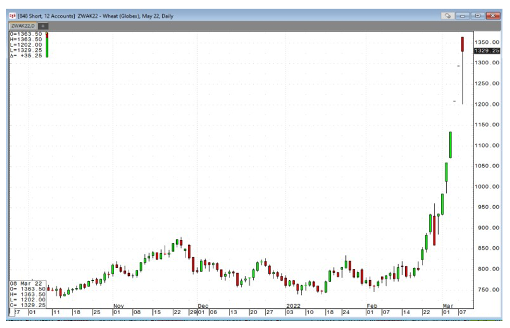Image resolution: width=510 pixels, height=328 pixels.
Task: Select the ZWAK22,D tab
Action: pos(23,25)
